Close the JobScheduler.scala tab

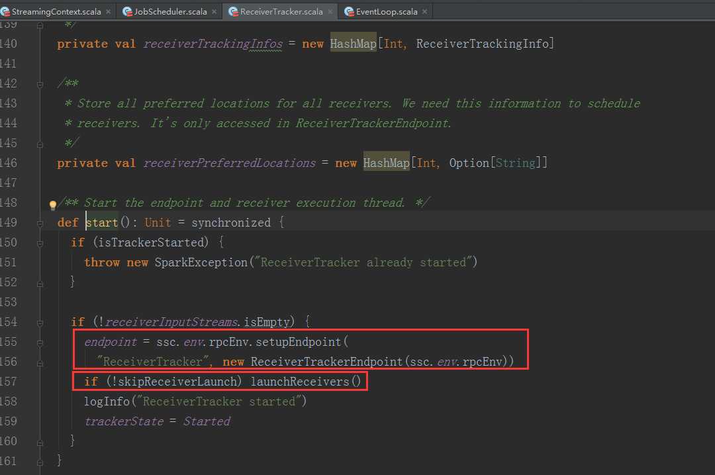(214, 12)
